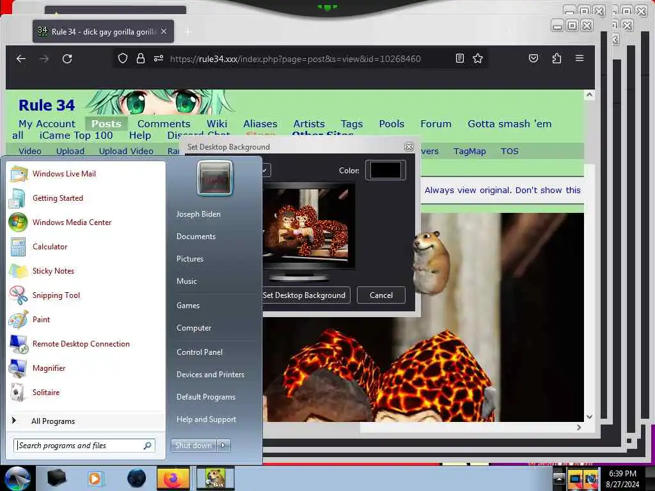Open Firefox from the taskbar
The image size is (655, 491).
173,478
